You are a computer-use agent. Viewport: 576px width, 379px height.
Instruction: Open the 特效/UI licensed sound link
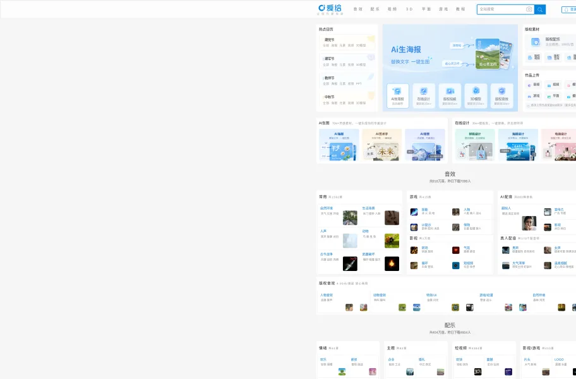tap(431, 295)
